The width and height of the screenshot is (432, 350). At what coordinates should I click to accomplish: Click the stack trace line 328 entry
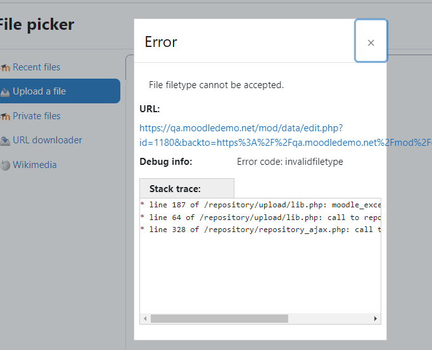(260, 230)
